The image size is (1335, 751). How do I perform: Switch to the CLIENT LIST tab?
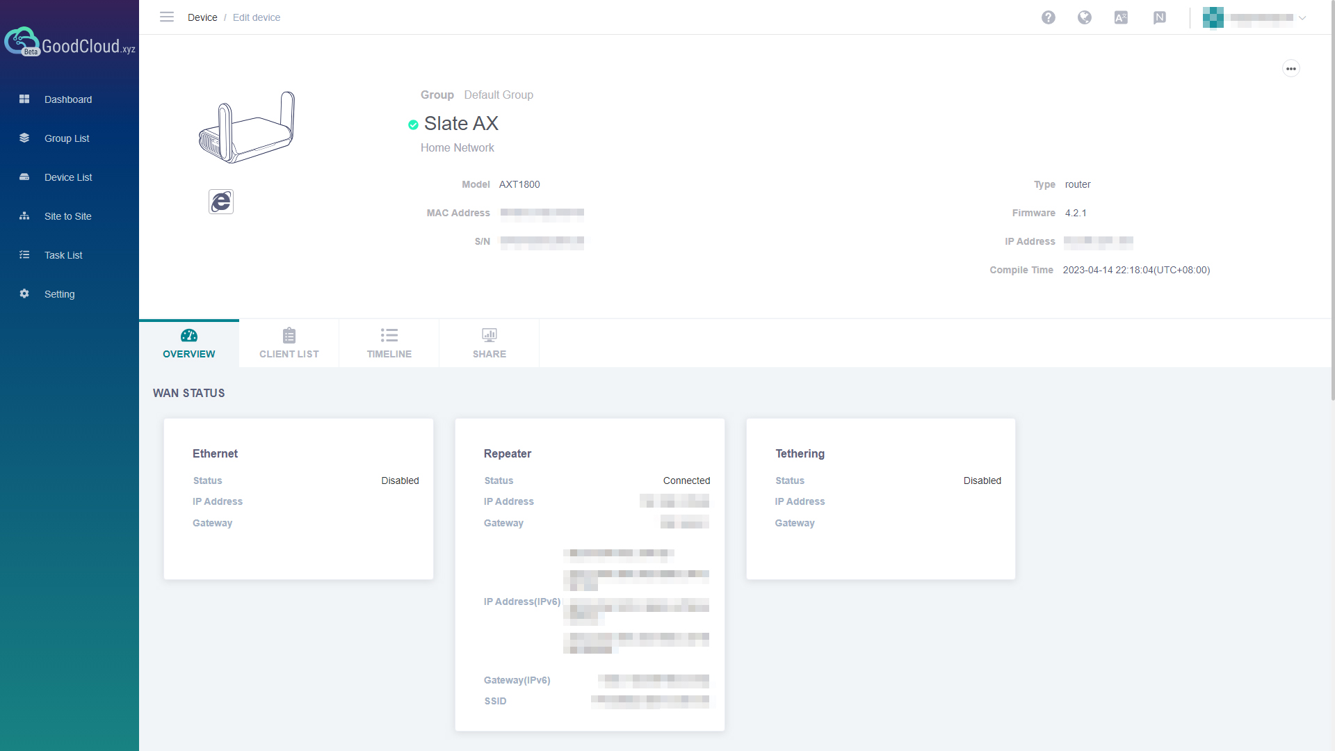pos(289,344)
